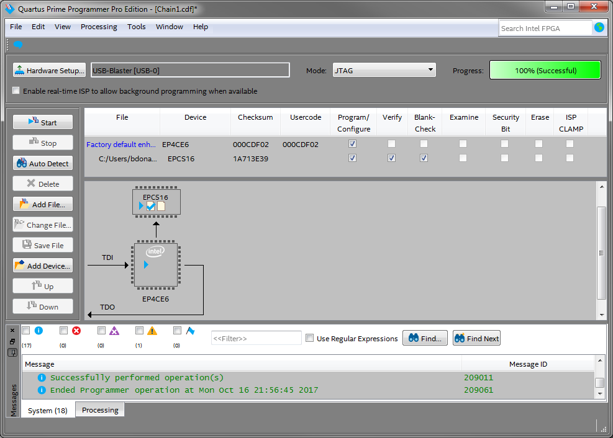The height and width of the screenshot is (438, 613).
Task: Click info icon on 'Ended Programmer operation' message
Action: click(x=42, y=390)
